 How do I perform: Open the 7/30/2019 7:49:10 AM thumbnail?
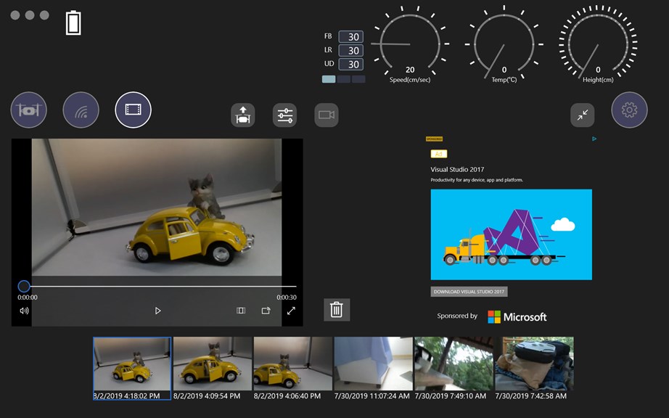453,364
